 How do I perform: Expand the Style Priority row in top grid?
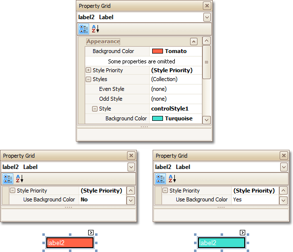coord(88,70)
